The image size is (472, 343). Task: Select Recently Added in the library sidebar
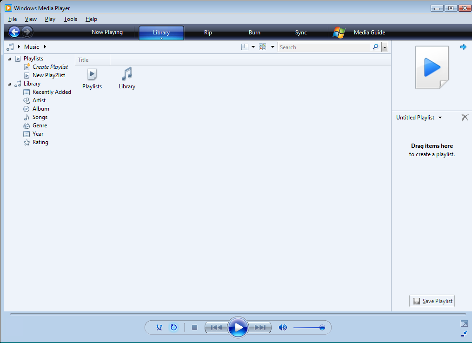pyautogui.click(x=51, y=92)
